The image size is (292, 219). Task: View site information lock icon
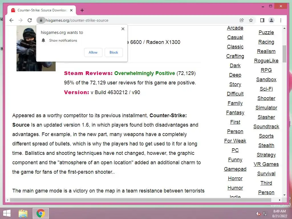pos(41,20)
